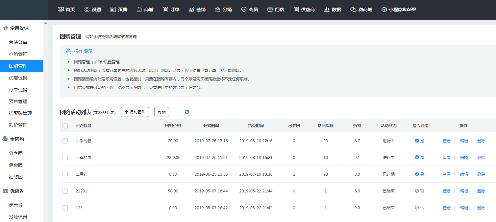Image resolution: width=496 pixels, height=222 pixels.
Task: Collapse the 常用促销 sidebar section
Action: pos(19,28)
